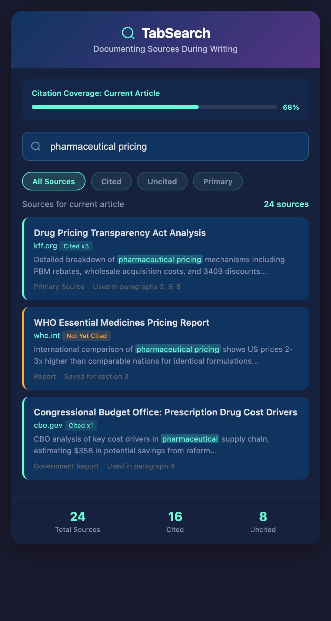Select the All Sources filter

pos(54,181)
